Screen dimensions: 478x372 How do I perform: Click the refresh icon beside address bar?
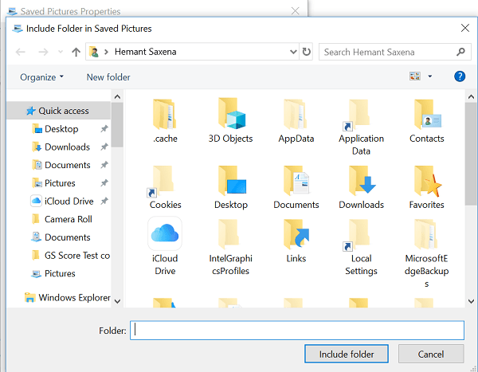[x=307, y=52]
